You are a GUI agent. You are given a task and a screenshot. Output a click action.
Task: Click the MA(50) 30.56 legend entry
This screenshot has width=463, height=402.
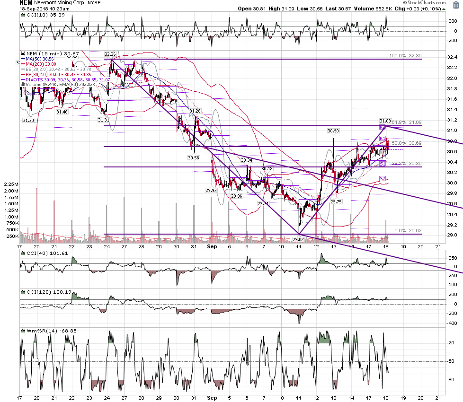(x=37, y=59)
